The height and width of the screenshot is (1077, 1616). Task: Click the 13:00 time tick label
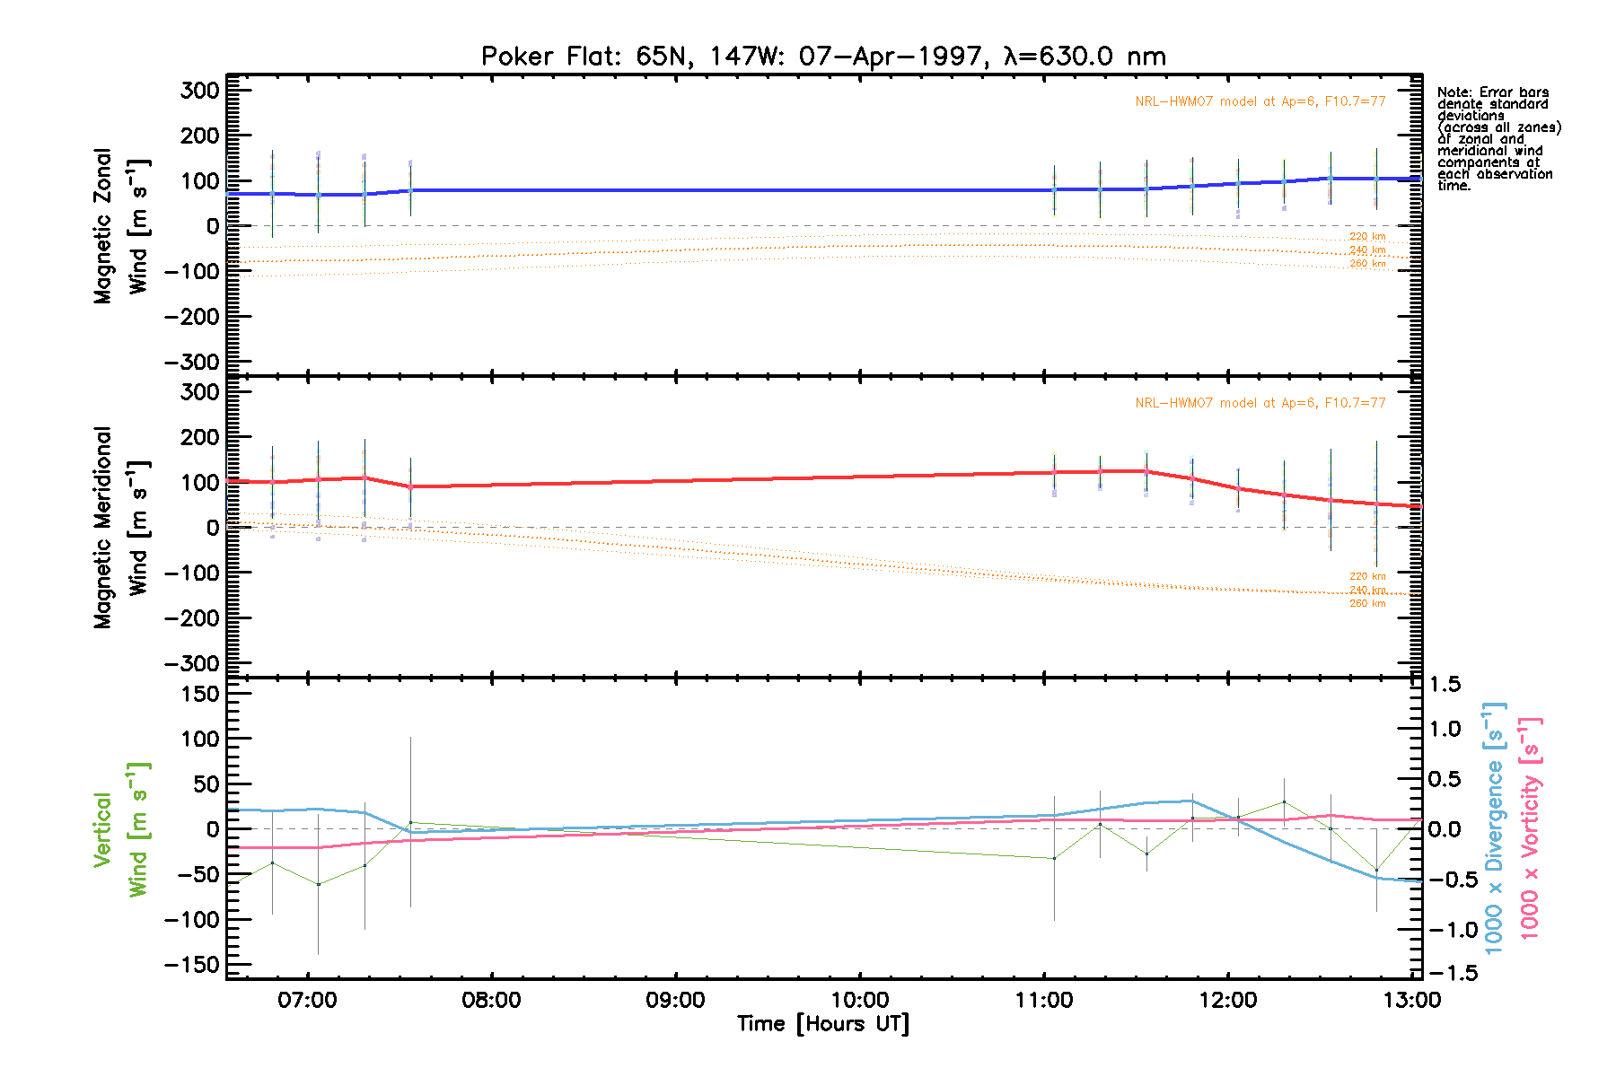1411,1000
